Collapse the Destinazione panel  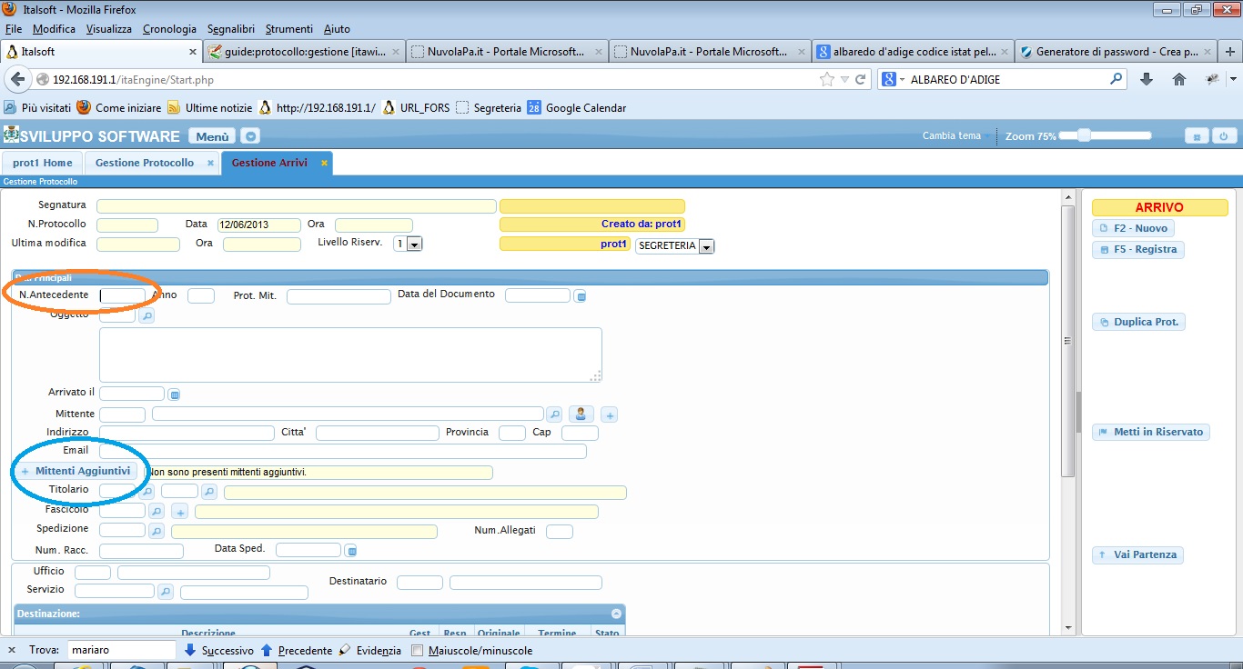[616, 614]
